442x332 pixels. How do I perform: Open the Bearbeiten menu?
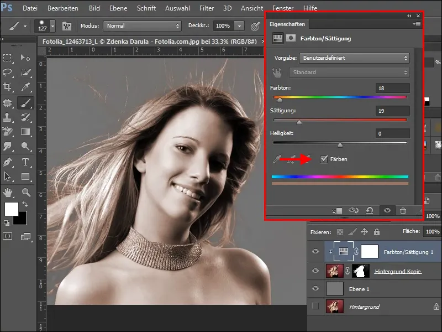[63, 8]
